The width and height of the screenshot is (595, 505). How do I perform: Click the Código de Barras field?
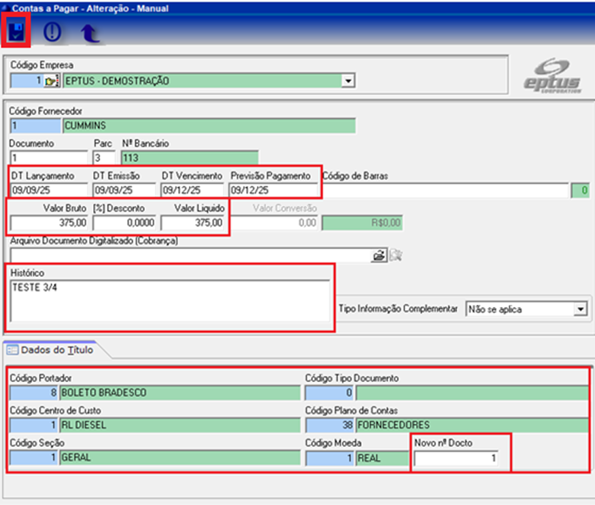[445, 190]
